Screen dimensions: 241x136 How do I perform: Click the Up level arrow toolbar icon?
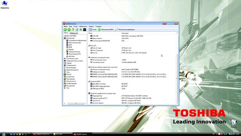pyautogui.click(x=73, y=29)
